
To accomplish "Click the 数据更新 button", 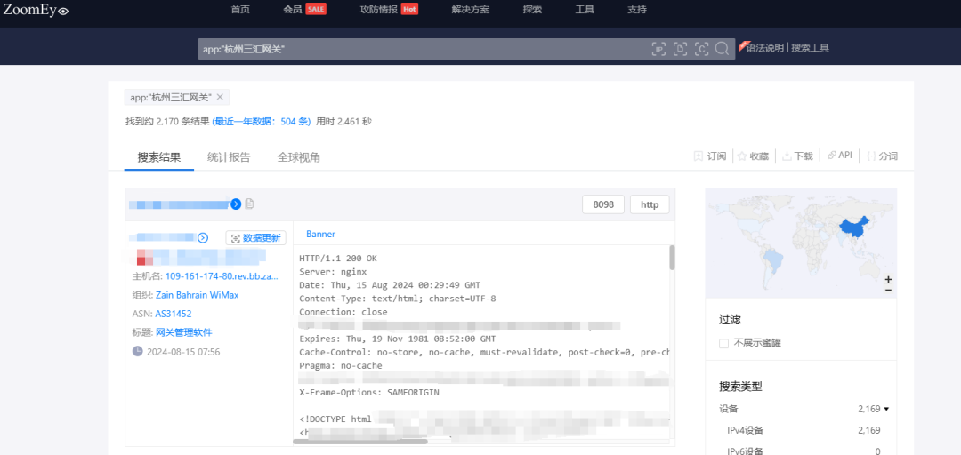I will (x=255, y=238).
